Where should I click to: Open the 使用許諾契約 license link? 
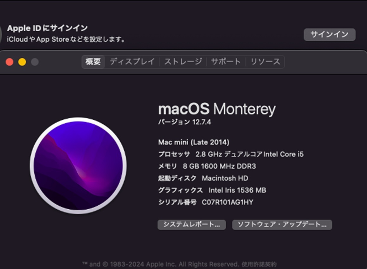(259, 264)
